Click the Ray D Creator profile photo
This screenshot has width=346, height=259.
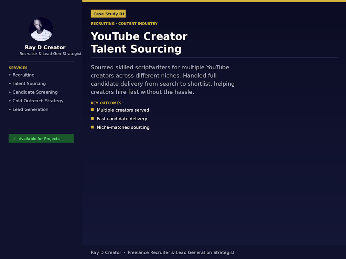point(41,29)
